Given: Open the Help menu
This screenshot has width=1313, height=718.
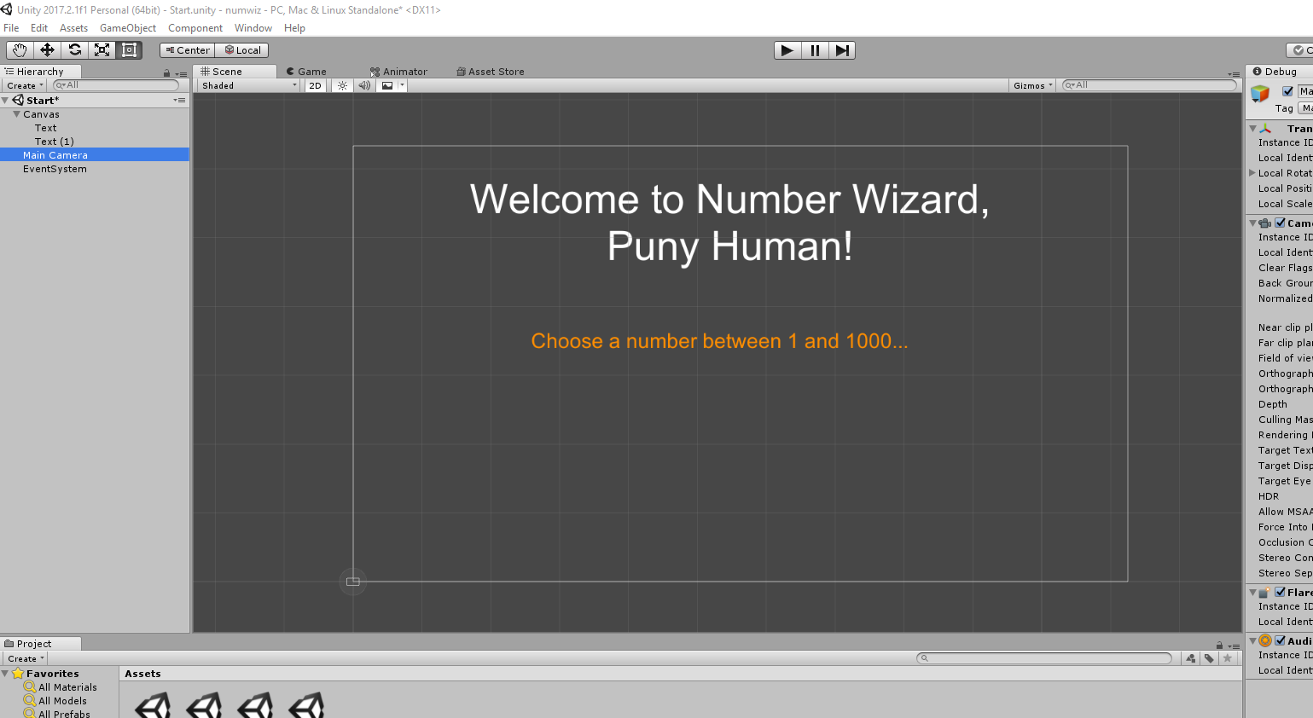Looking at the screenshot, I should pyautogui.click(x=294, y=28).
